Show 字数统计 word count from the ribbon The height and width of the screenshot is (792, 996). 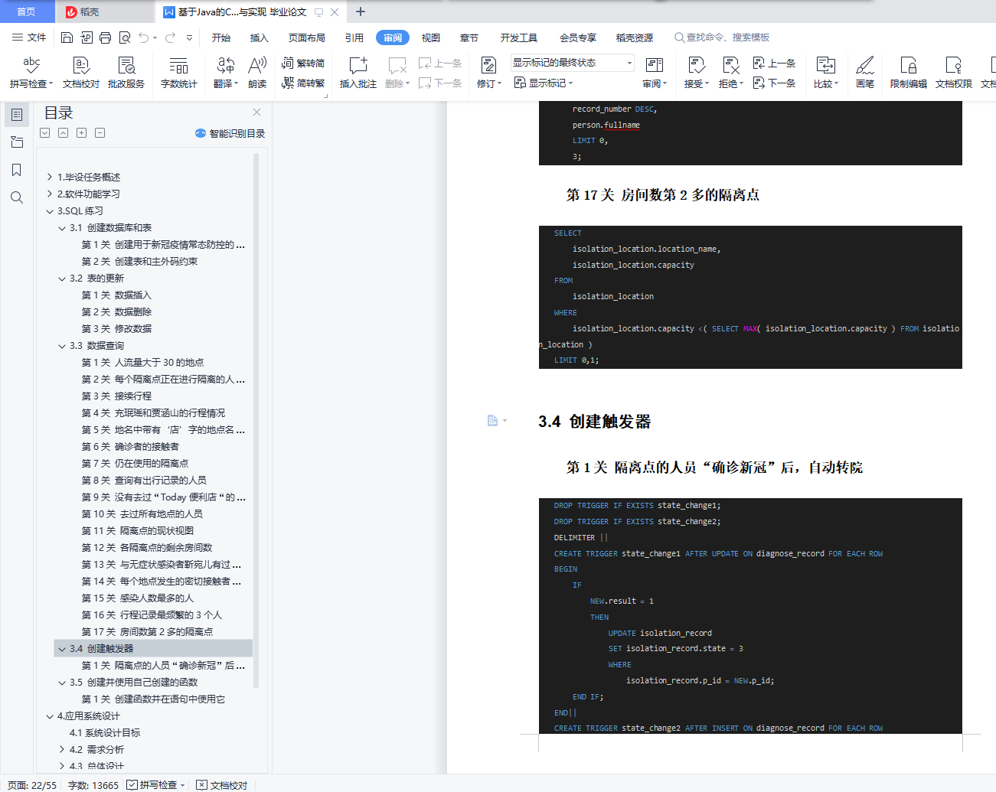(x=179, y=73)
